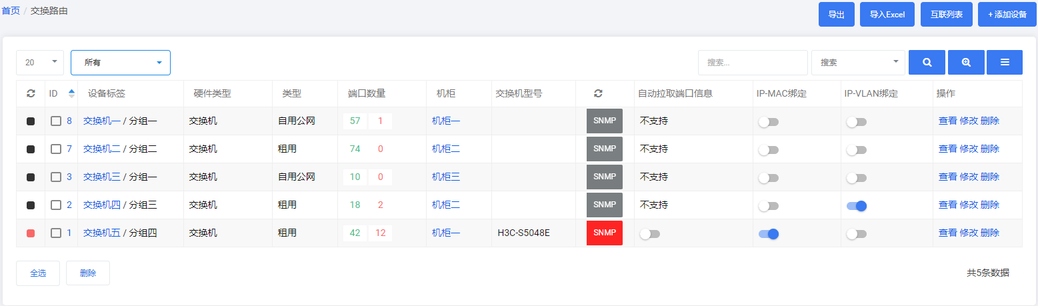Screen dimensions: 1038x306
Task: Click red status square of 交换机五
Action: pyautogui.click(x=31, y=233)
